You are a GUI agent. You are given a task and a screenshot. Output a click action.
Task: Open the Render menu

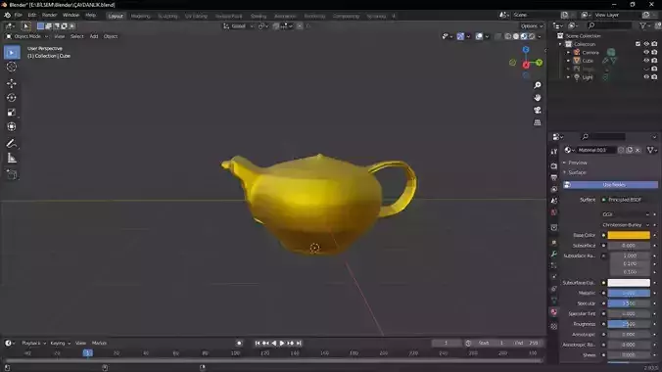[49, 16]
